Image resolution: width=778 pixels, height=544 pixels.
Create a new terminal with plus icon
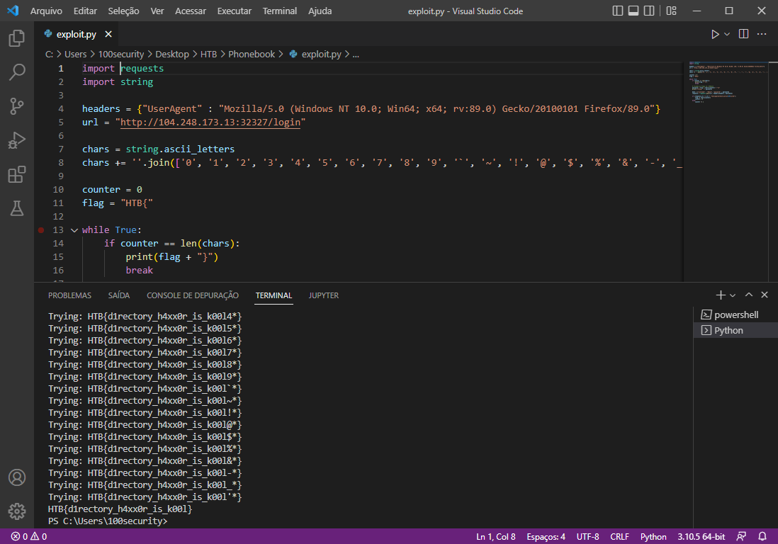(x=721, y=295)
